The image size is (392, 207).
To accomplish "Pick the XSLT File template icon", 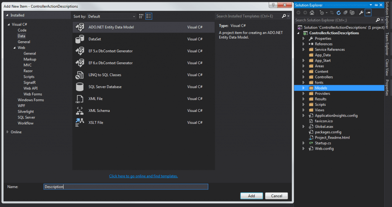I will (80, 123).
